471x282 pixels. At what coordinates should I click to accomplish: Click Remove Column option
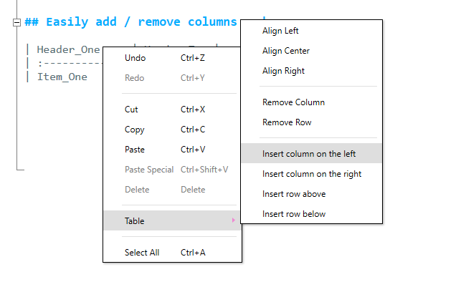[x=312, y=102]
